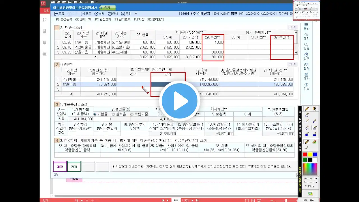359x202 pixels.
Task: Click the image icon at K-Screen Pen bottom
Action: 310,193
